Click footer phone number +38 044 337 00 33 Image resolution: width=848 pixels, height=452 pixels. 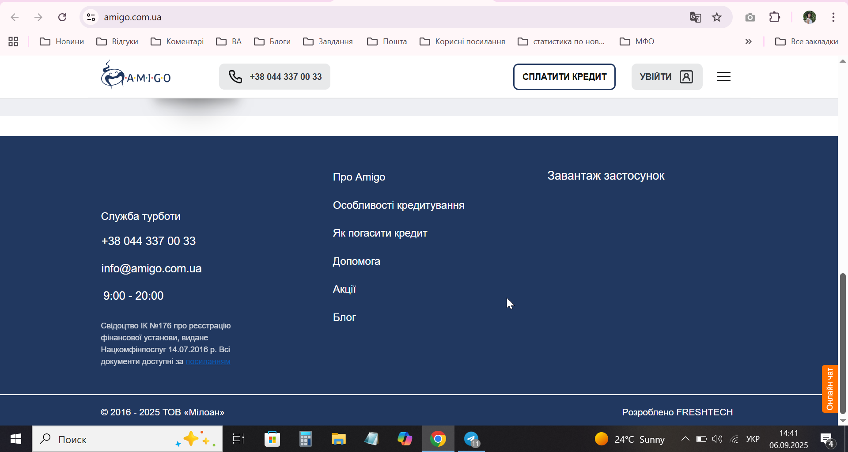[x=148, y=241]
